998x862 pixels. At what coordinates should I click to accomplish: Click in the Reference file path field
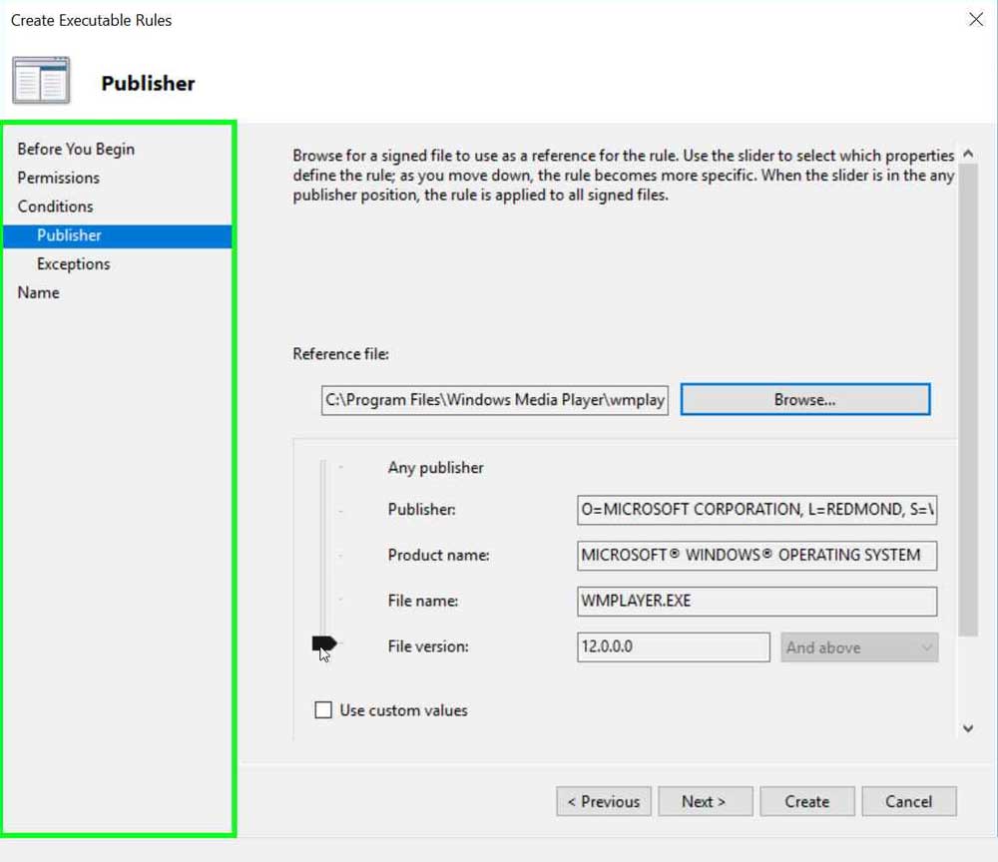(495, 399)
